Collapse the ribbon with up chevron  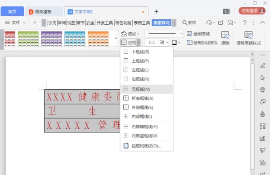tap(262, 22)
